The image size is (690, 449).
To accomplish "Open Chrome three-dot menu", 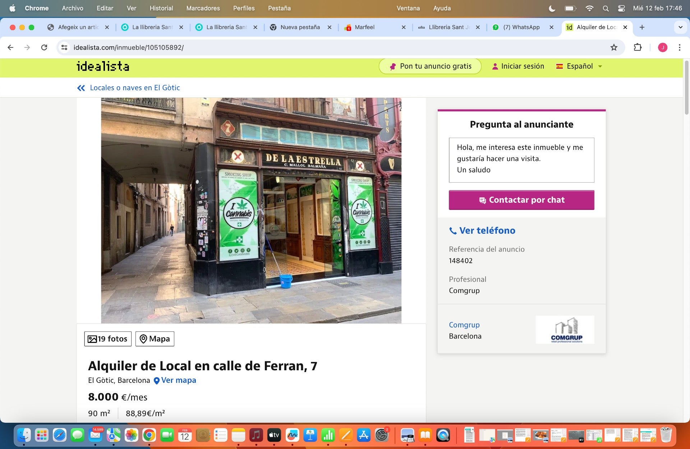I will click(x=679, y=47).
